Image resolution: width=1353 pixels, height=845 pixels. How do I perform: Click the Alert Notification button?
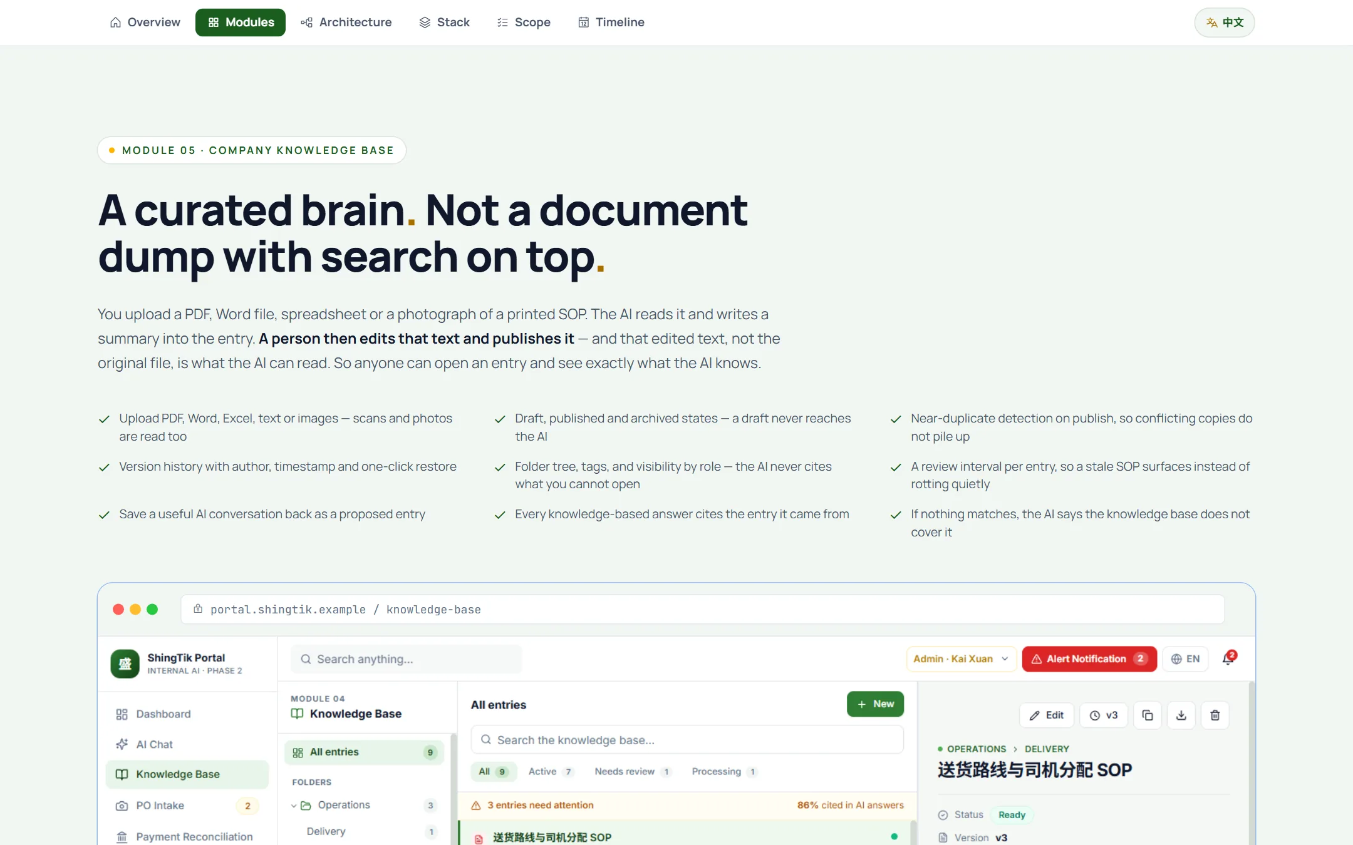1089,659
